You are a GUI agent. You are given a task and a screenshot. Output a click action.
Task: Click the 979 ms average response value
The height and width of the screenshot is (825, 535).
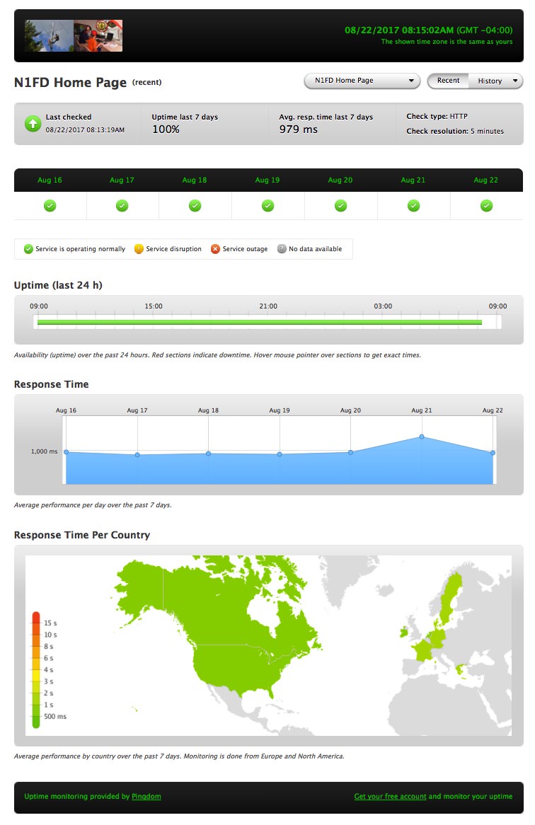(x=298, y=129)
